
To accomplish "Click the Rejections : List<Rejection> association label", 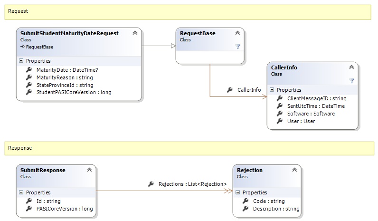I will [x=192, y=184].
